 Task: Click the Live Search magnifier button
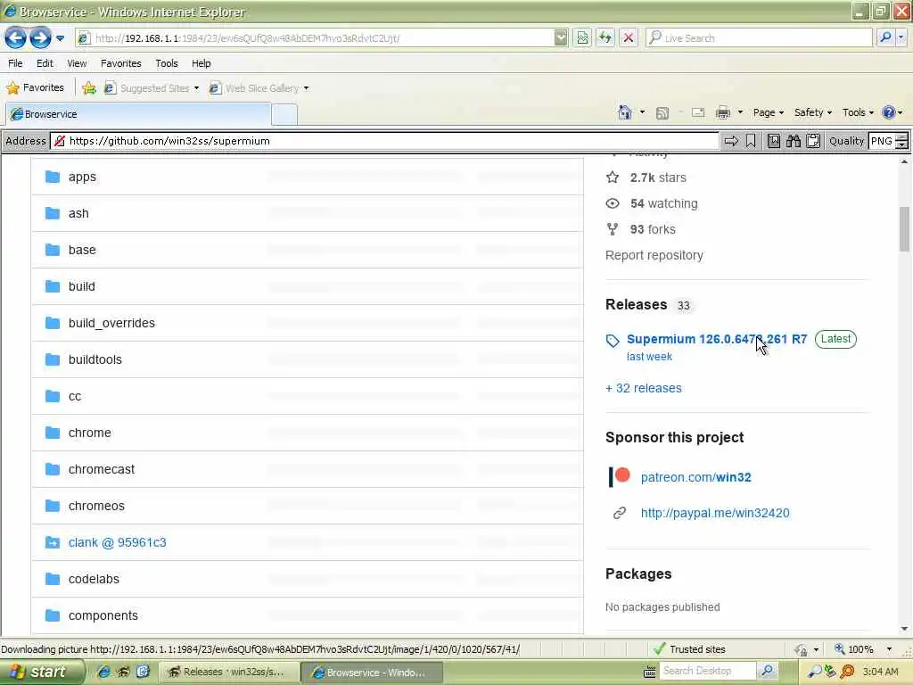(x=885, y=38)
